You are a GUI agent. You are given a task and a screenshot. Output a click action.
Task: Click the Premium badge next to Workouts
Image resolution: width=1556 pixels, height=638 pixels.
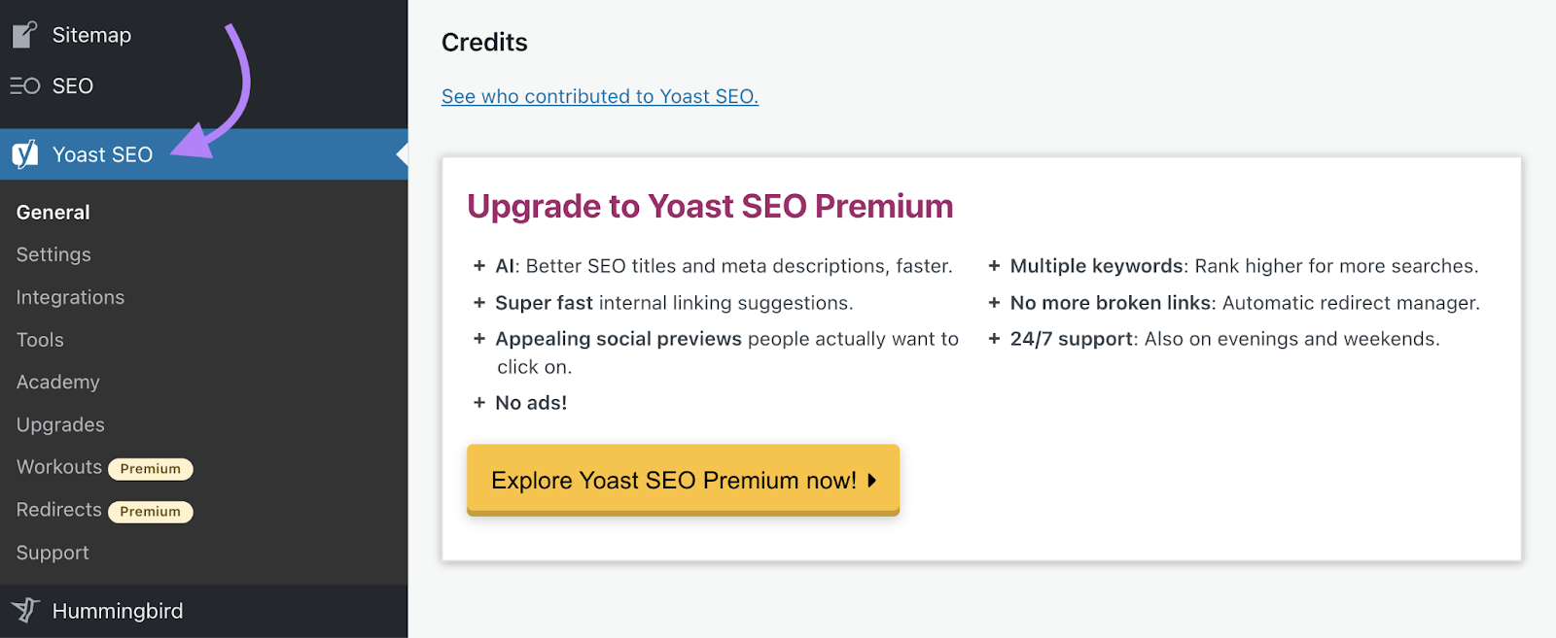click(151, 468)
